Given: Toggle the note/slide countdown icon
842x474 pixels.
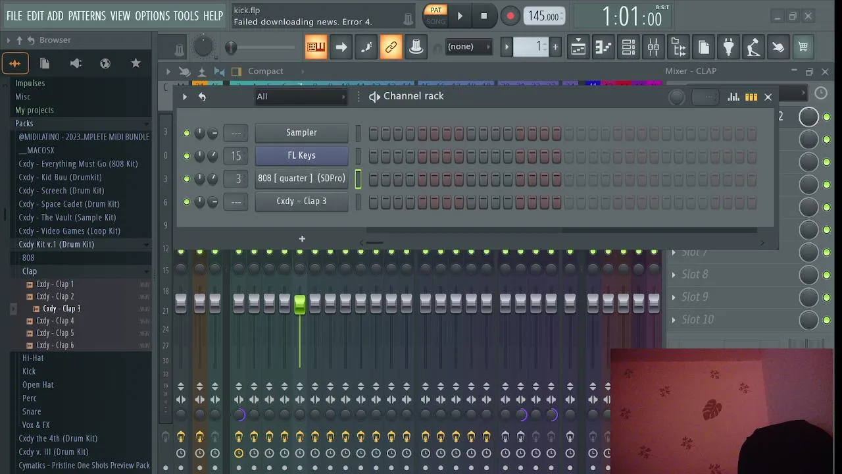Looking at the screenshot, I should click(x=366, y=47).
